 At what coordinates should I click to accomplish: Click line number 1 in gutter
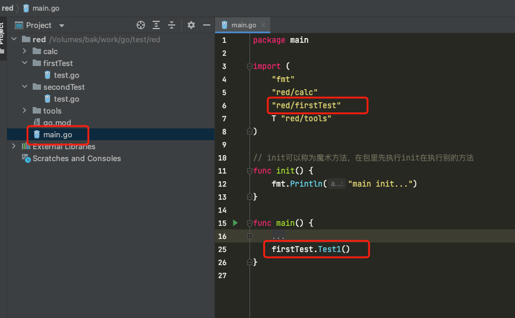coord(224,40)
